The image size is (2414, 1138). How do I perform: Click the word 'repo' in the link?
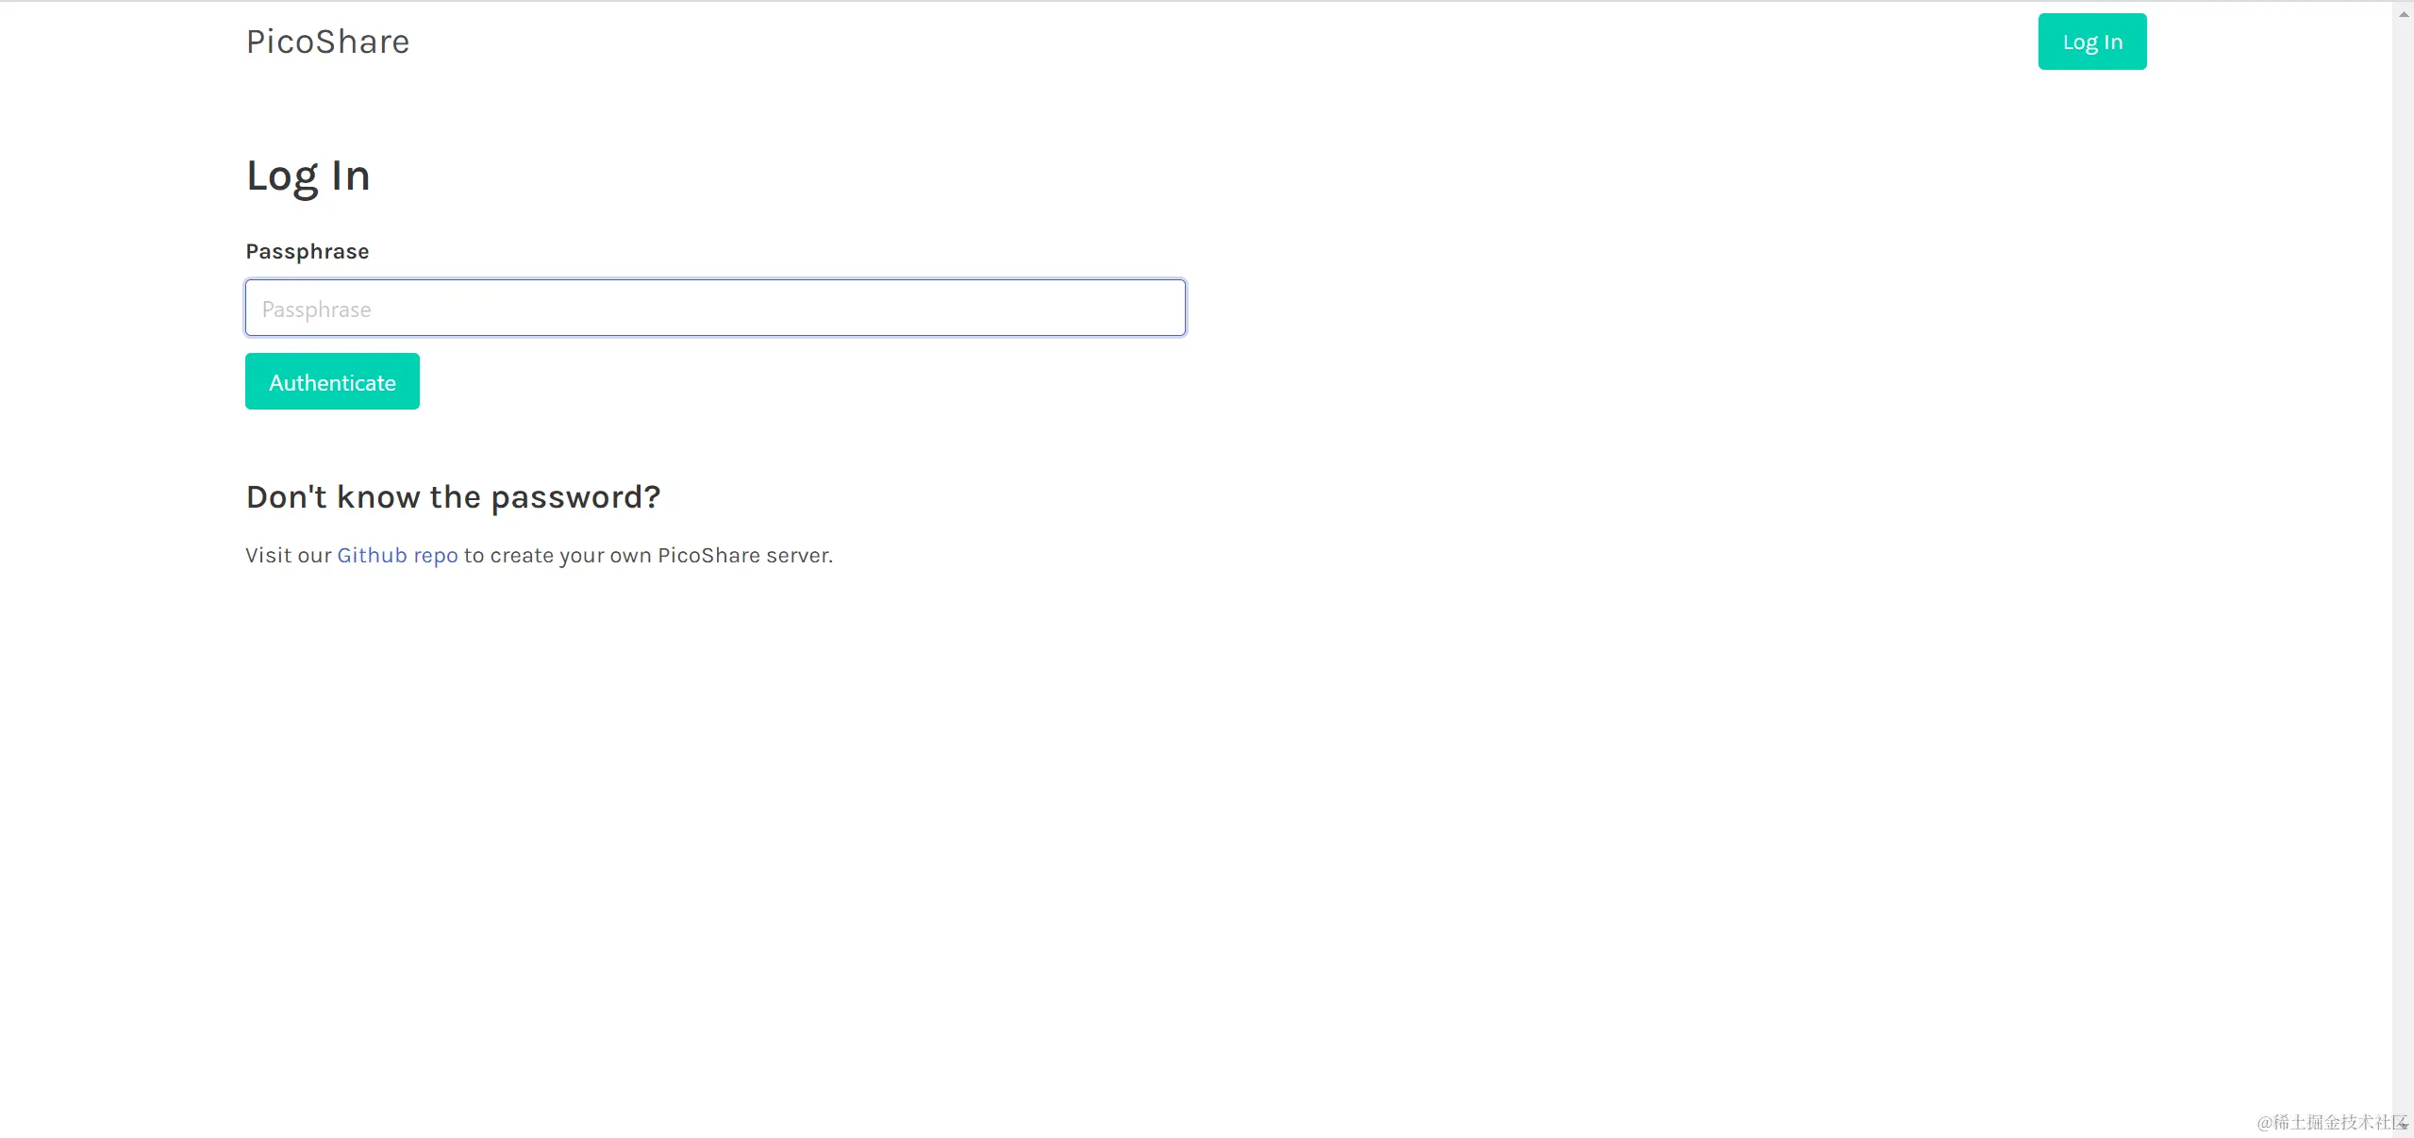point(436,555)
